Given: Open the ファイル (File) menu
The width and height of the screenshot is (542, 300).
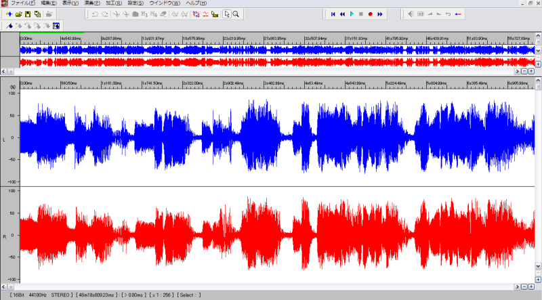Looking at the screenshot, I should 23,3.
